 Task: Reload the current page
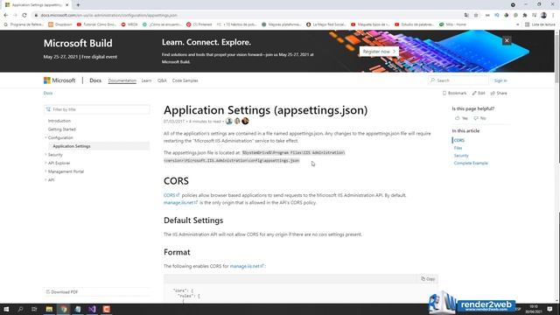[x=24, y=16]
